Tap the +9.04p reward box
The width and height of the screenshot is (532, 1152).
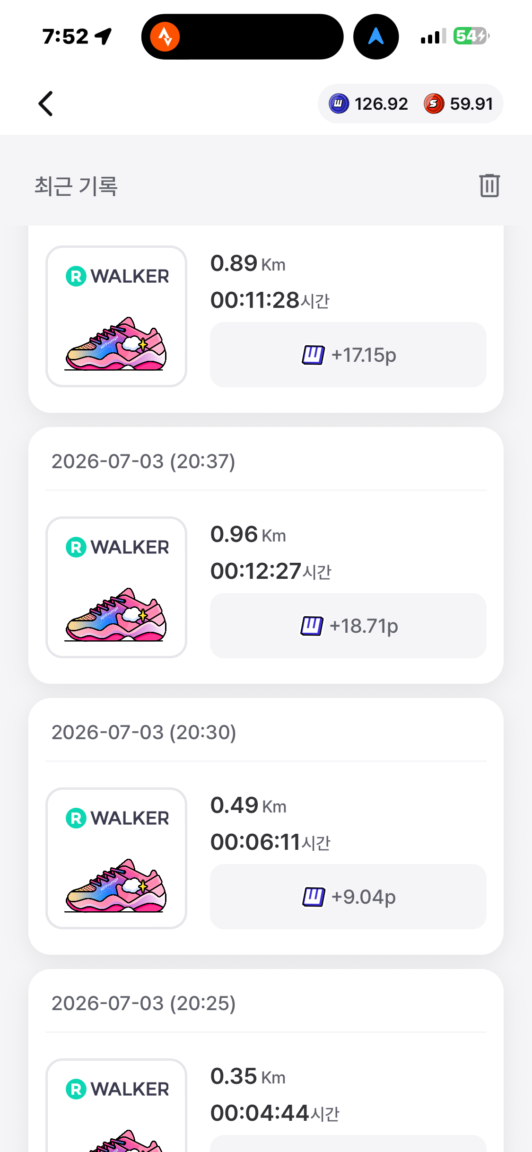pyautogui.click(x=348, y=897)
